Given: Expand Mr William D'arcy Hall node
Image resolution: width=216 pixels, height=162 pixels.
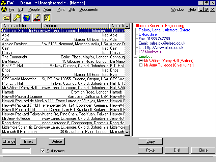Looking at the screenshot, I should click(141, 61).
